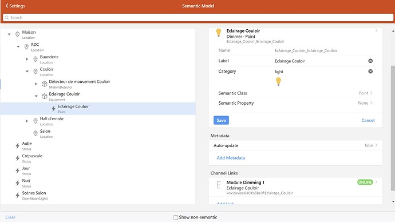
Task: Click the Buanderie location pin icon
Action: [x=35, y=59]
